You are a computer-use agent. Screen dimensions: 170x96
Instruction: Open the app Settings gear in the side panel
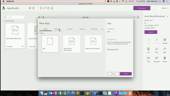[165, 40]
